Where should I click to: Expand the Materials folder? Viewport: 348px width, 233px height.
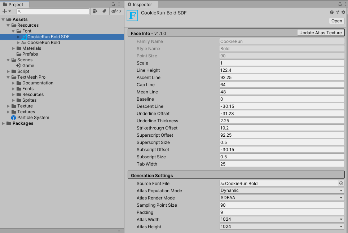point(13,48)
